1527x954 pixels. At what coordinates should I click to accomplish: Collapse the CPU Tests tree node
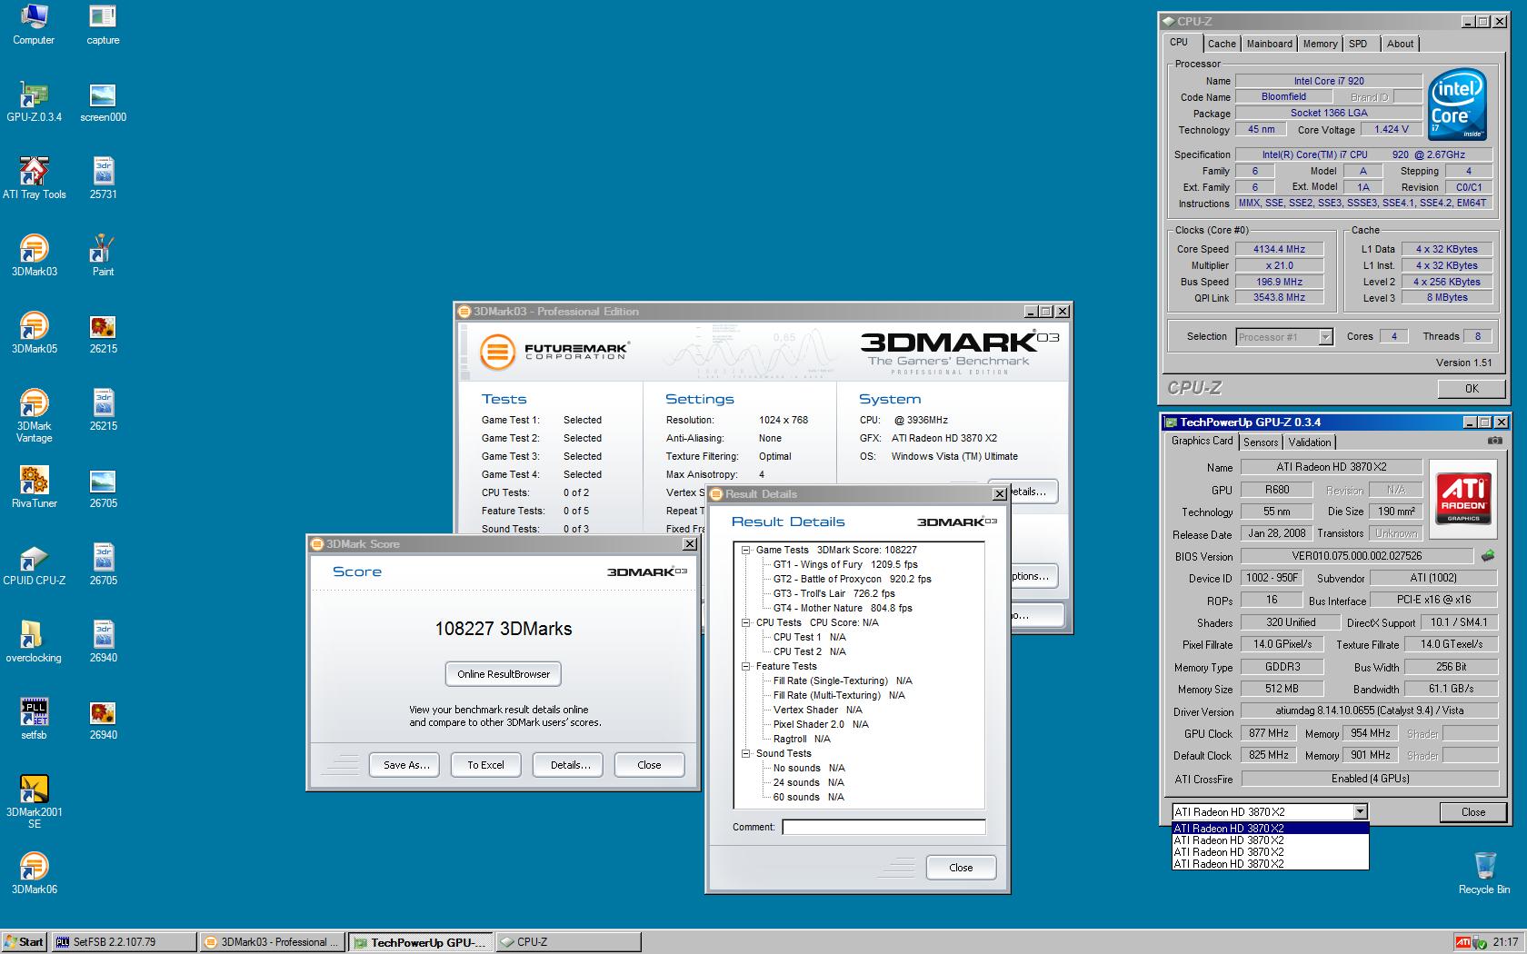(x=745, y=622)
